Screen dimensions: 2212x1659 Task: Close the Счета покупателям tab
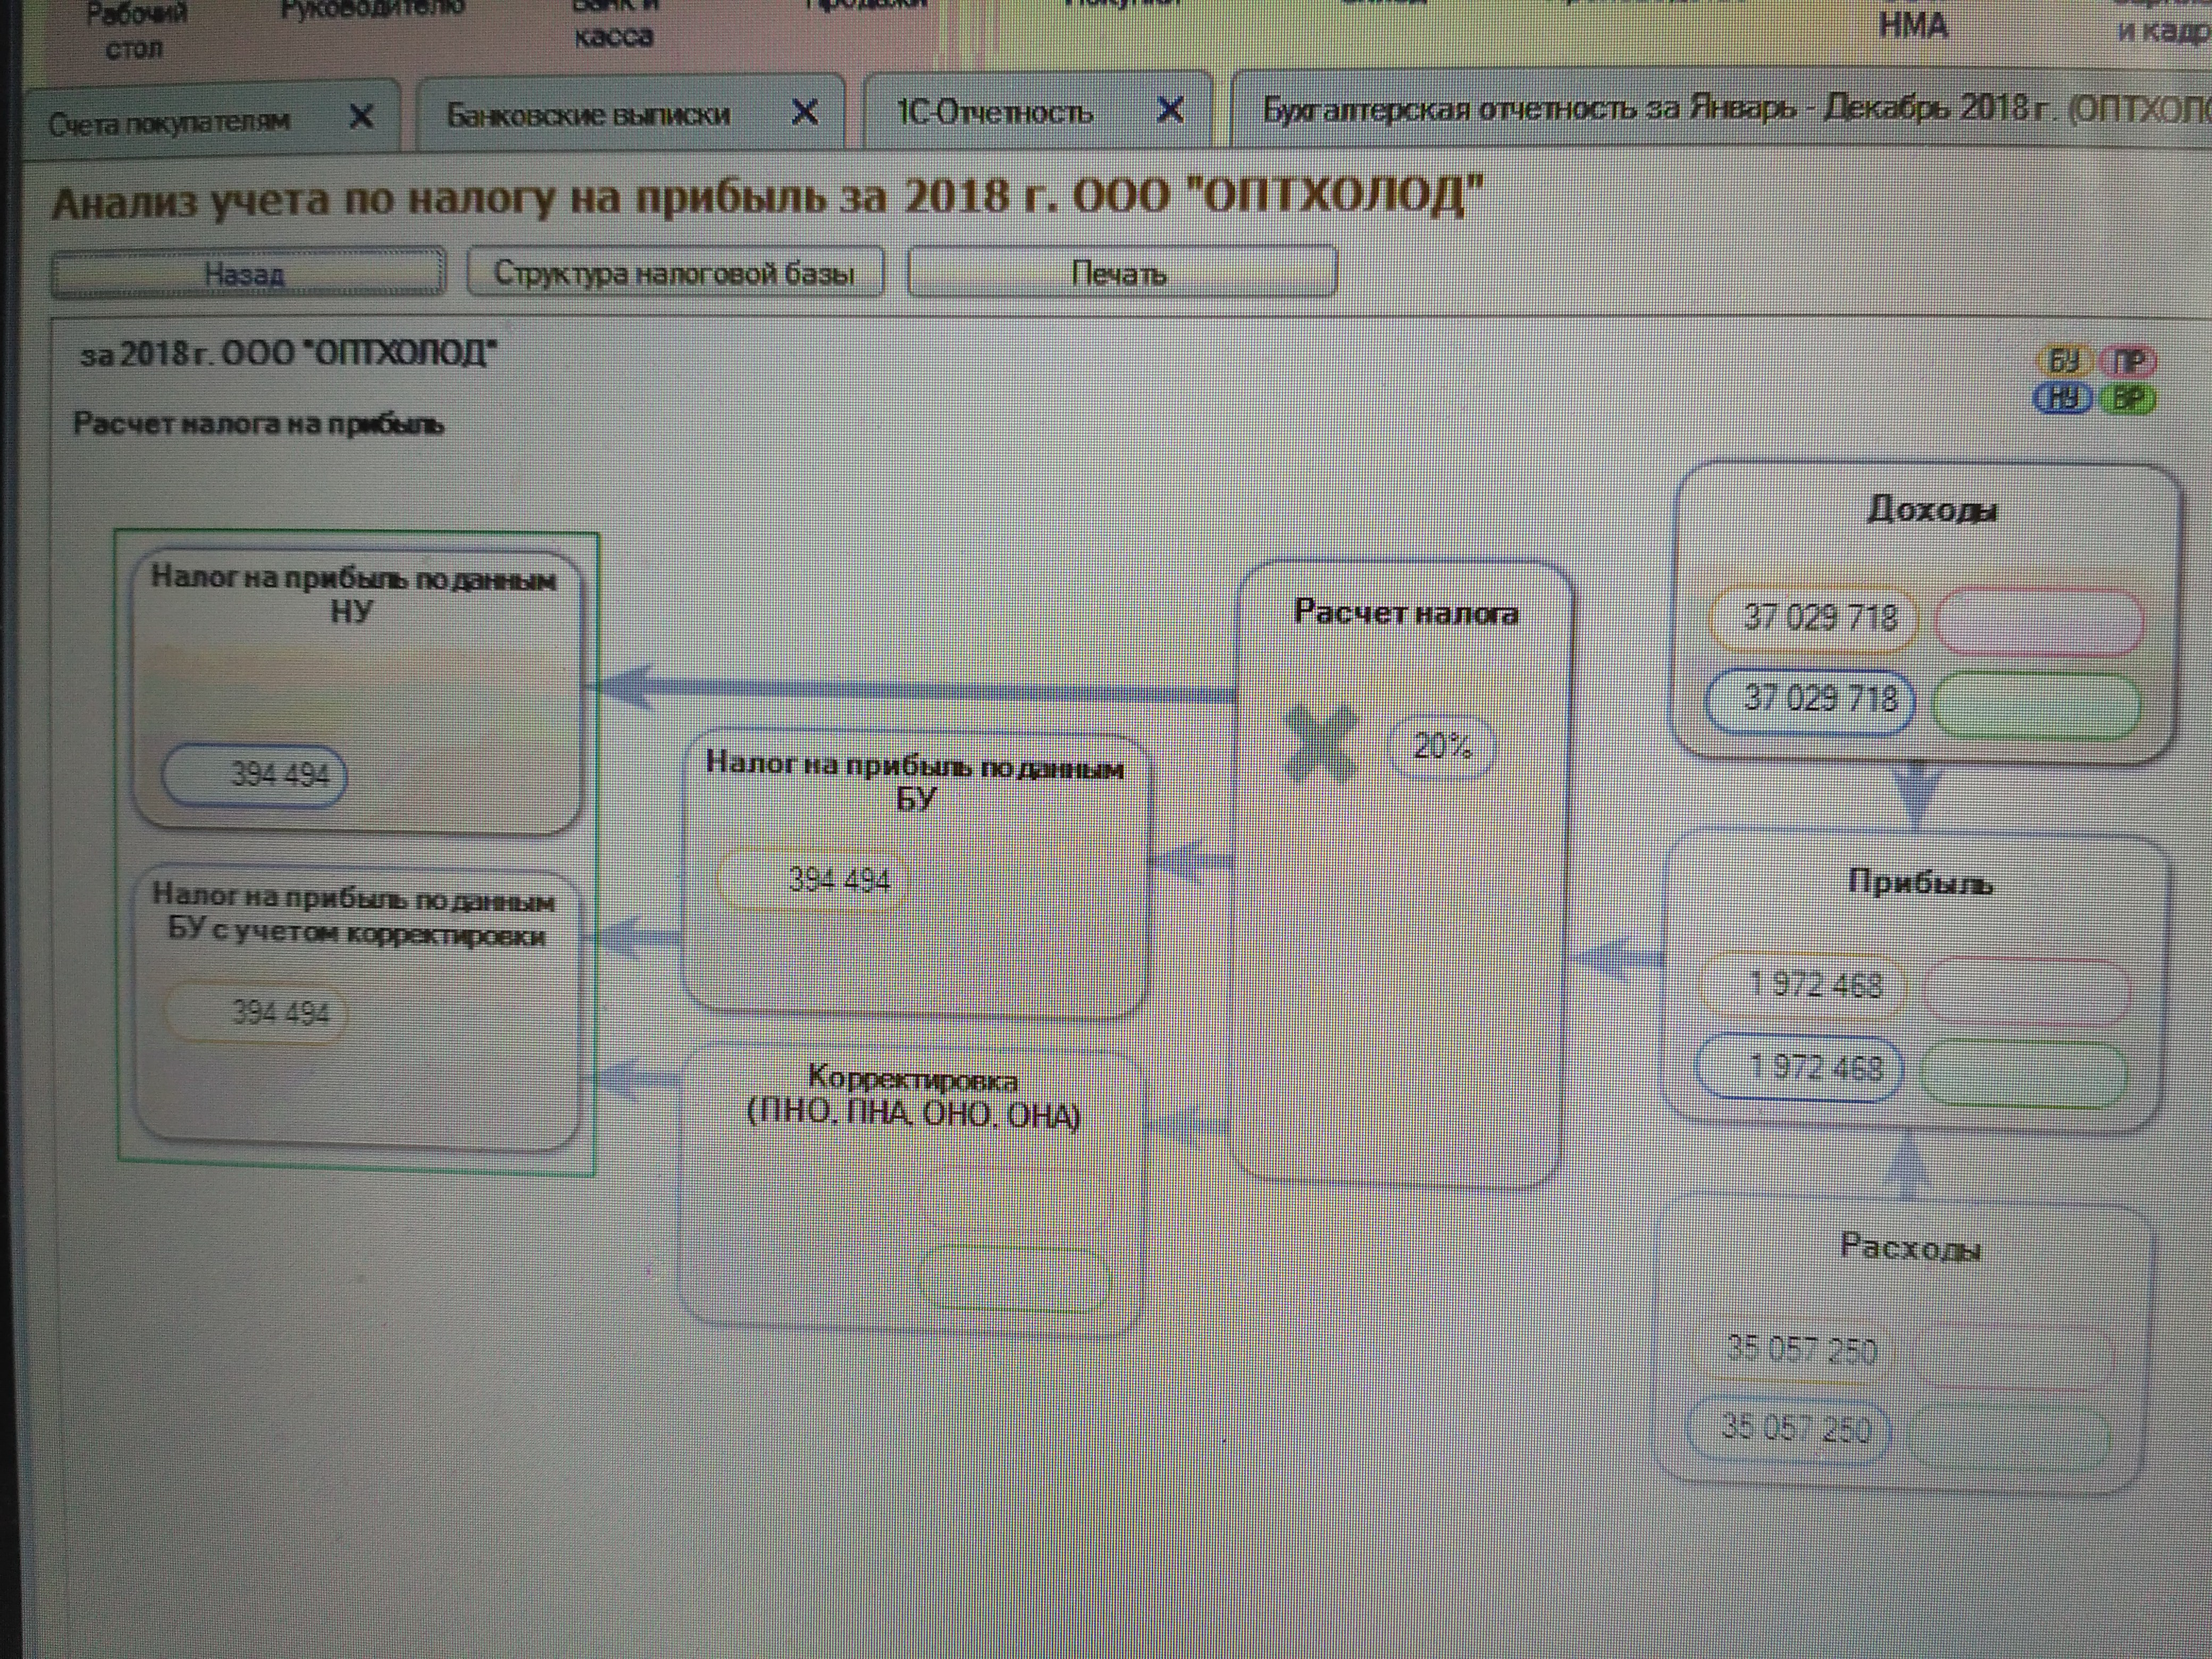(361, 117)
